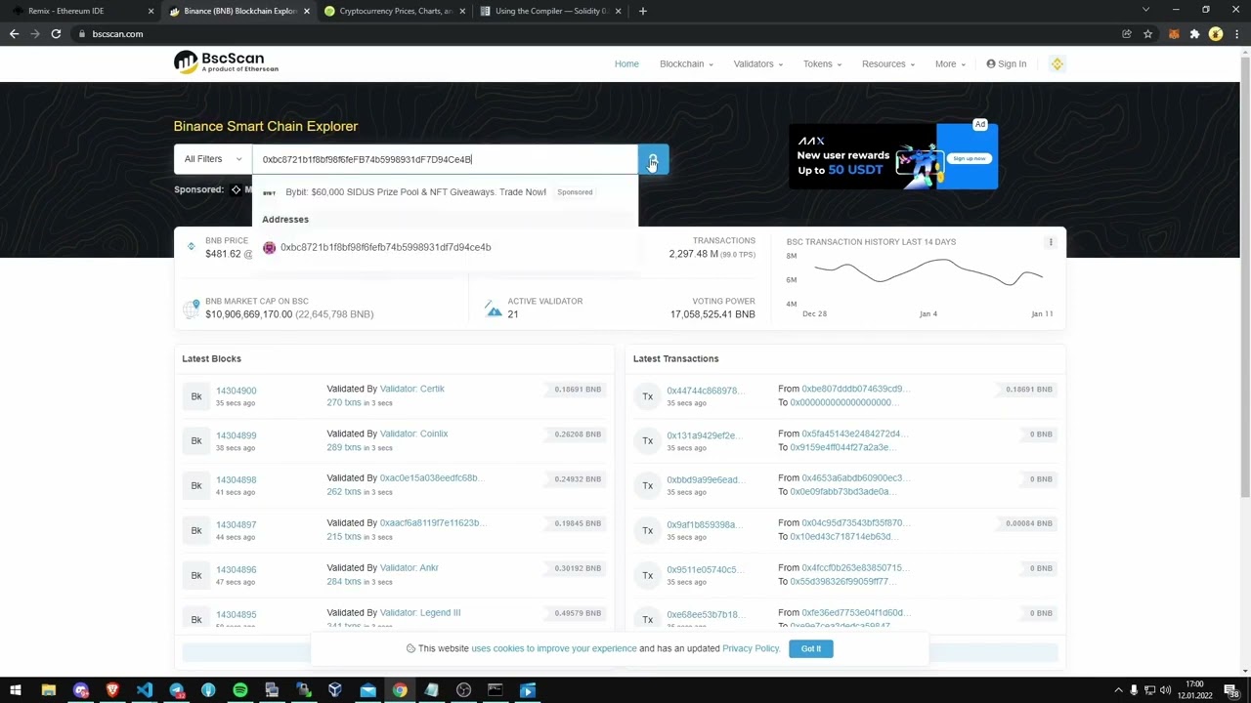
Task: Open the Chrome profile avatar
Action: tap(1216, 34)
